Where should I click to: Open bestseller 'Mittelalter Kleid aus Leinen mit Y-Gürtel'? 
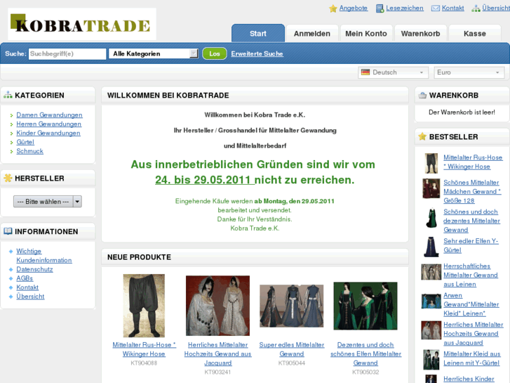[x=472, y=358]
